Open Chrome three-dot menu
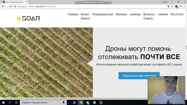This screenshot has height=105, width=187. pos(185,6)
